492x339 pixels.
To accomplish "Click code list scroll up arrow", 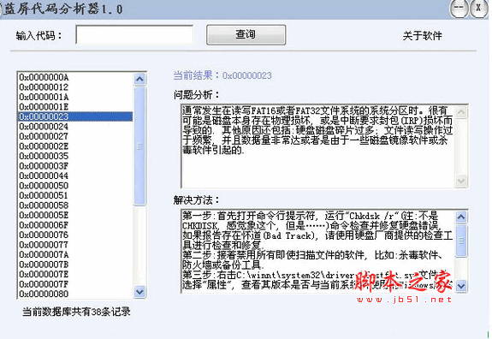I will pos(139,79).
